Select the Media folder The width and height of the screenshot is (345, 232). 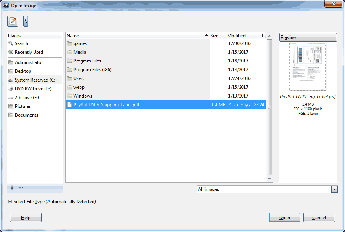166,52
